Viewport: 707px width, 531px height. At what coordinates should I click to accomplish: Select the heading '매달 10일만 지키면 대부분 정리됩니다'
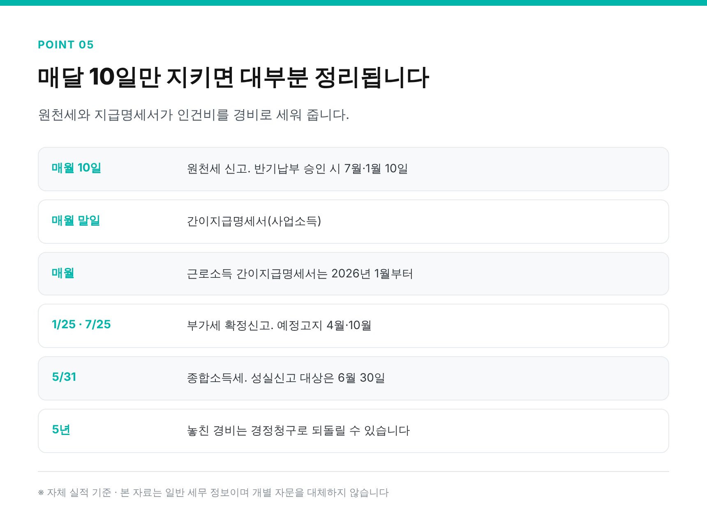[x=233, y=78]
